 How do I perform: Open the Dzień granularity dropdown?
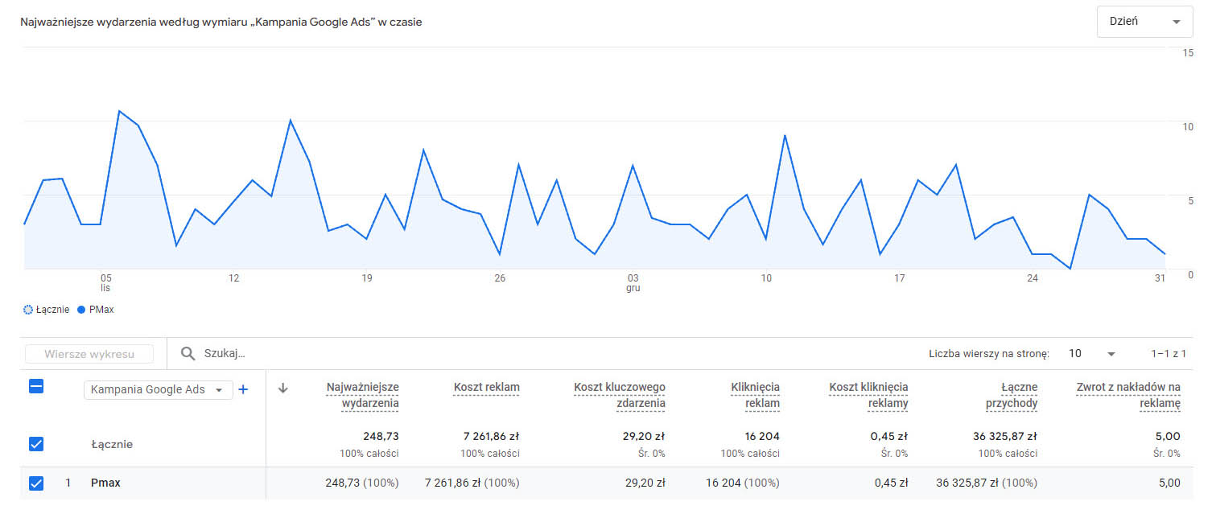(x=1144, y=22)
